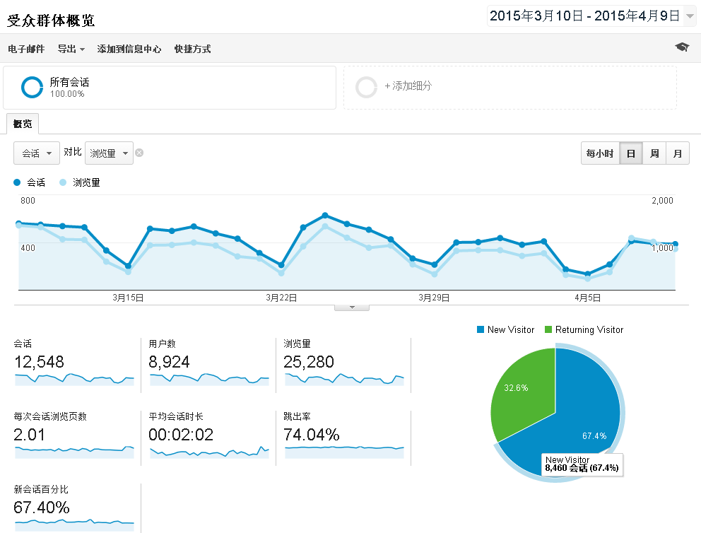The height and width of the screenshot is (533, 701).
Task: Switch the chart to 周 view
Action: 654,153
